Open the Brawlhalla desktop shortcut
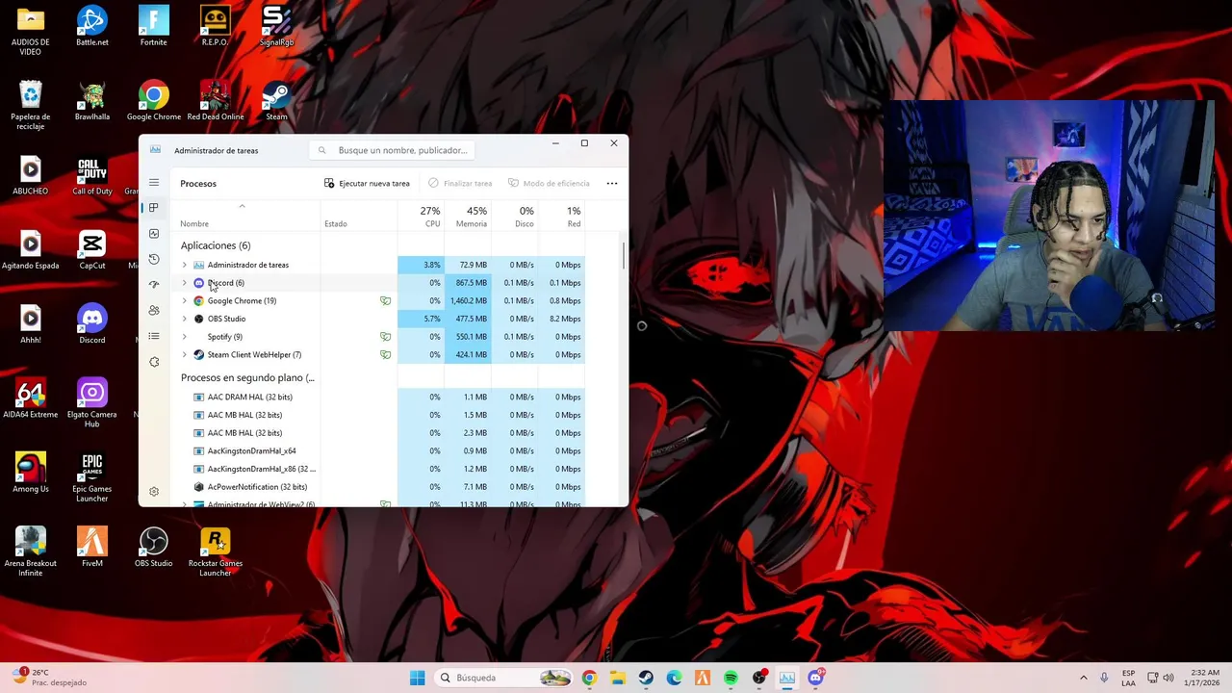1232x693 pixels. 92,101
